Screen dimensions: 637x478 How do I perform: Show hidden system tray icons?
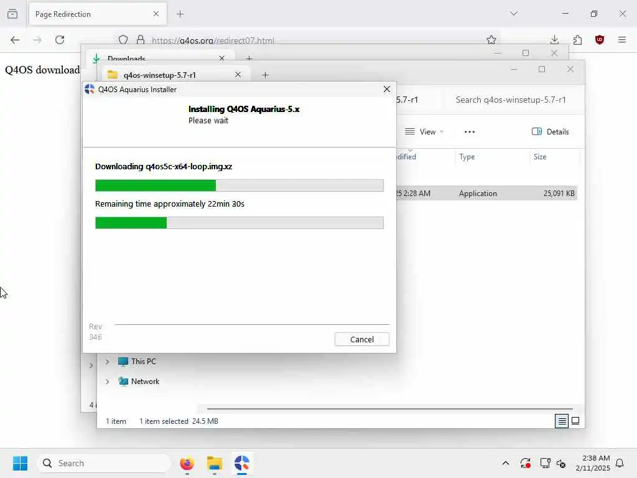click(x=505, y=463)
